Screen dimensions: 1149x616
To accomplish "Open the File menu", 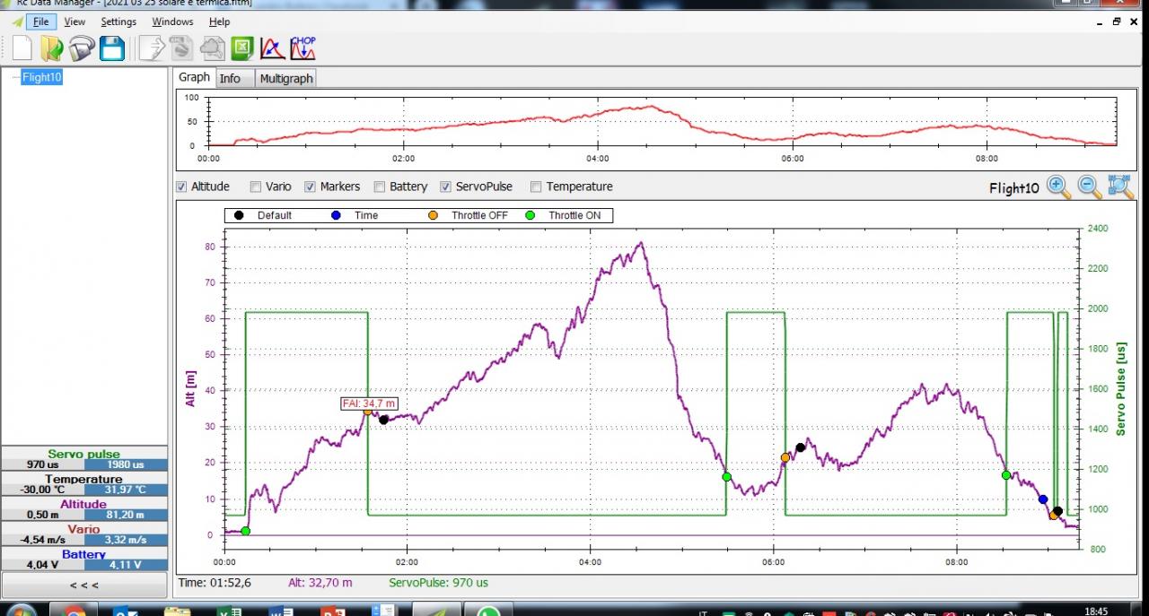I will click(x=40, y=22).
